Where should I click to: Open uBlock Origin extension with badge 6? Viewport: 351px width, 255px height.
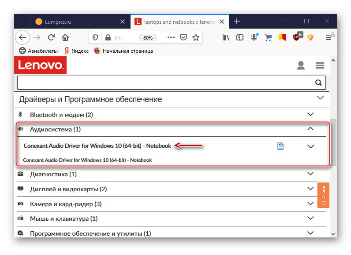point(297,36)
